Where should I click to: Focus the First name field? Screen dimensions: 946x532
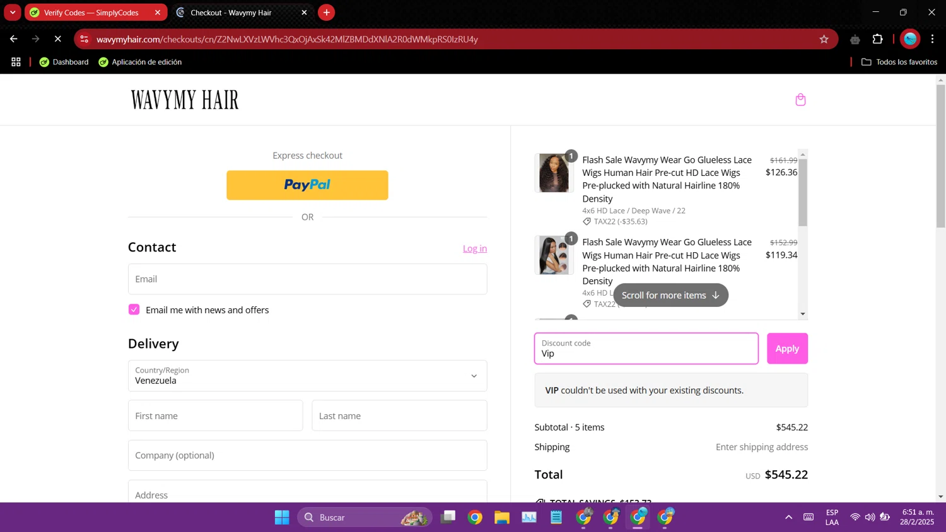215,415
